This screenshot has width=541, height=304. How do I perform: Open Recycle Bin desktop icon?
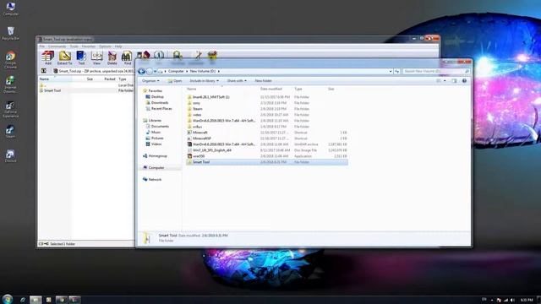coord(10,34)
